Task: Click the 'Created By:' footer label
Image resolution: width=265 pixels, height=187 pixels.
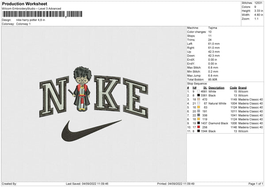Action: [x=9, y=183]
